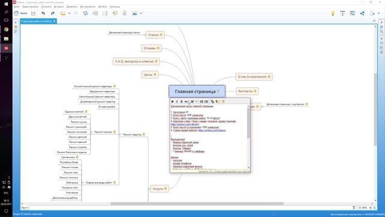This screenshot has height=217, width=385.
Task: Select the Отзывы topic
Action: pyautogui.click(x=152, y=48)
